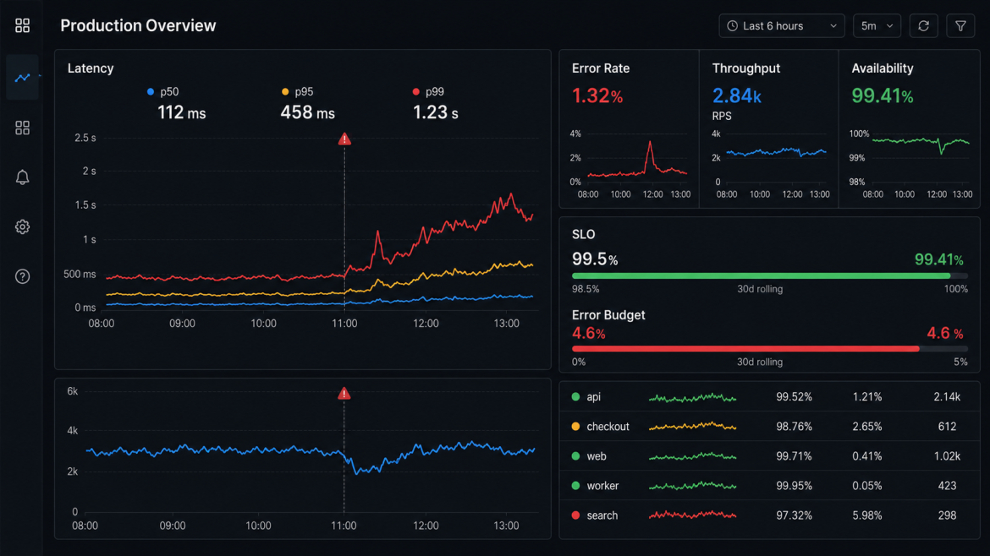Click the red p99 legend dot

coord(415,91)
